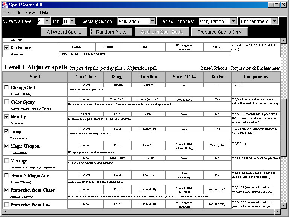
Task: Uncheck the Magic Weapon spell checkbox
Action: [x=6, y=146]
